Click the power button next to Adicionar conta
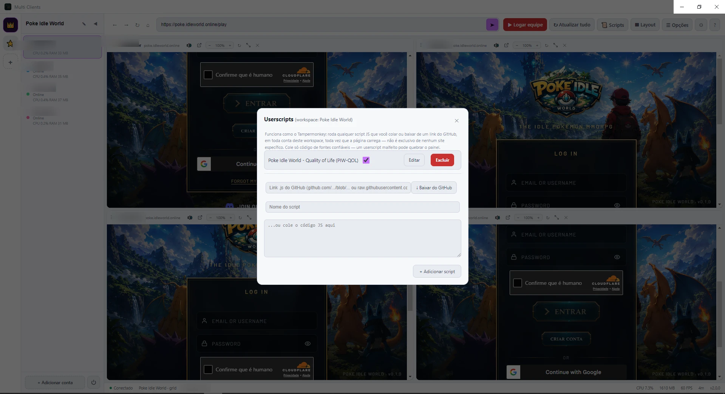 94,382
